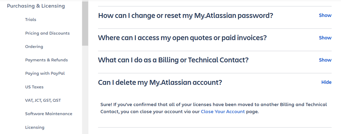Select Licensing in the sidebar
This screenshot has width=341, height=134.
[x=35, y=127]
